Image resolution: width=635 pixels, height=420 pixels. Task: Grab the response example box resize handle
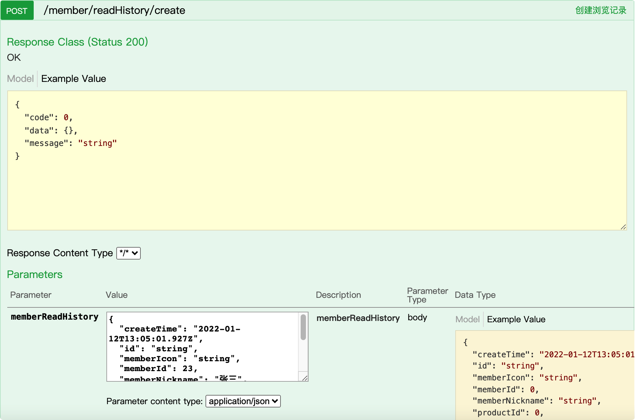(623, 227)
